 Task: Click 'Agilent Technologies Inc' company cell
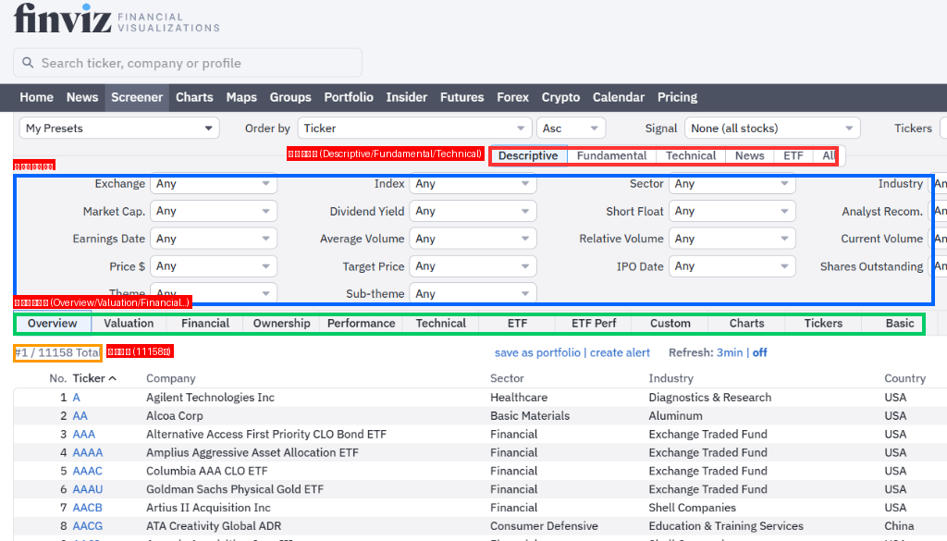210,398
